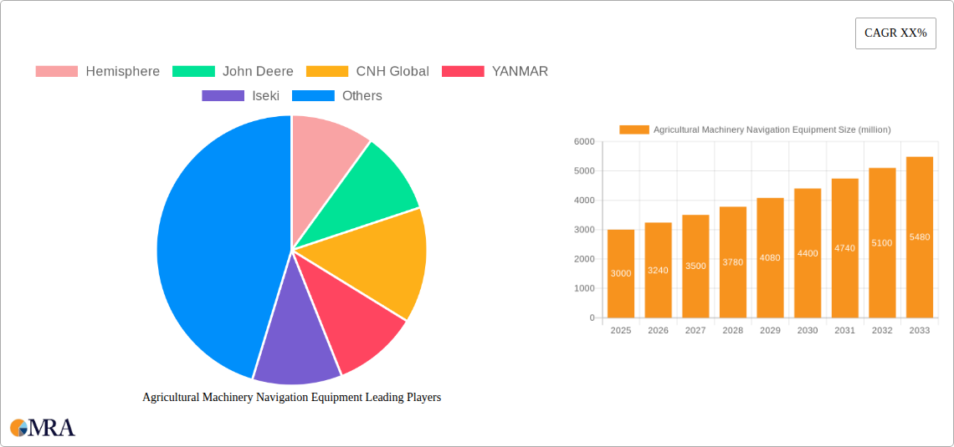
Task: Click the 3000 y-axis label
Action: click(x=584, y=230)
